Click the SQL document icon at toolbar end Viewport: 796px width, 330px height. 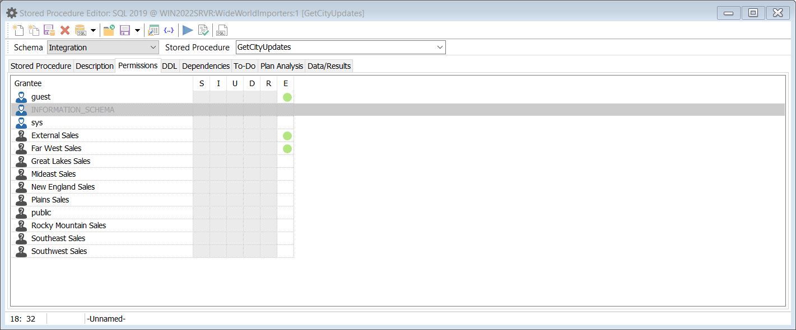coord(222,30)
